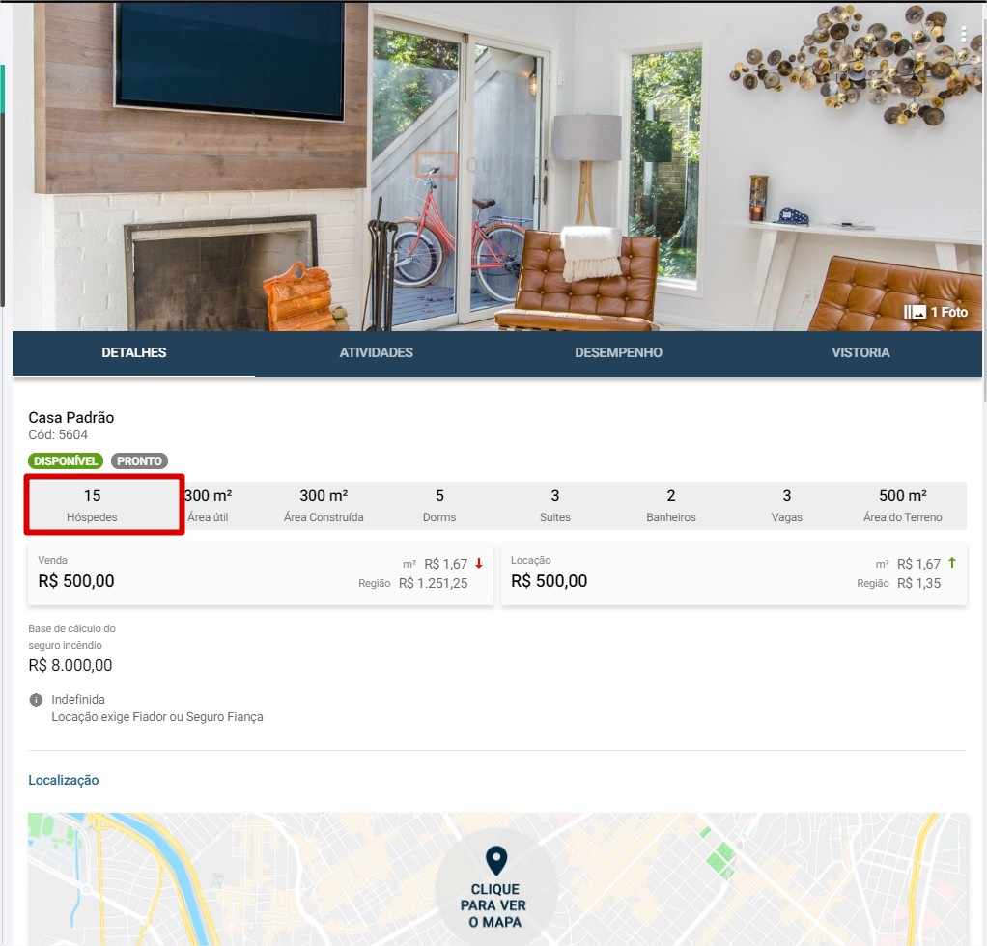This screenshot has height=946, width=987.
Task: Click the green up arrow in Locação
Action: (x=952, y=563)
